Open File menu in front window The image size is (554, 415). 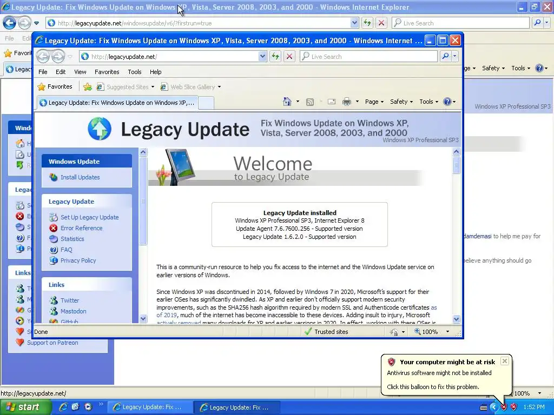pyautogui.click(x=43, y=72)
